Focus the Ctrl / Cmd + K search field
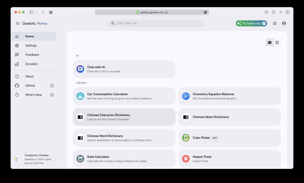Image resolution: width=304 pixels, height=183 pixels. 156,23
